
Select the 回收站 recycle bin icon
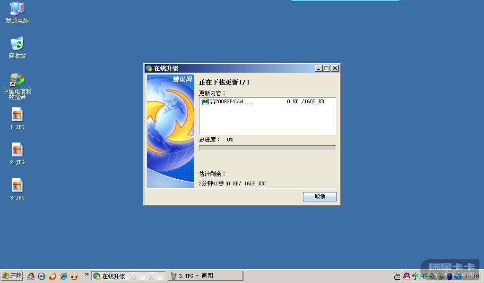17,48
